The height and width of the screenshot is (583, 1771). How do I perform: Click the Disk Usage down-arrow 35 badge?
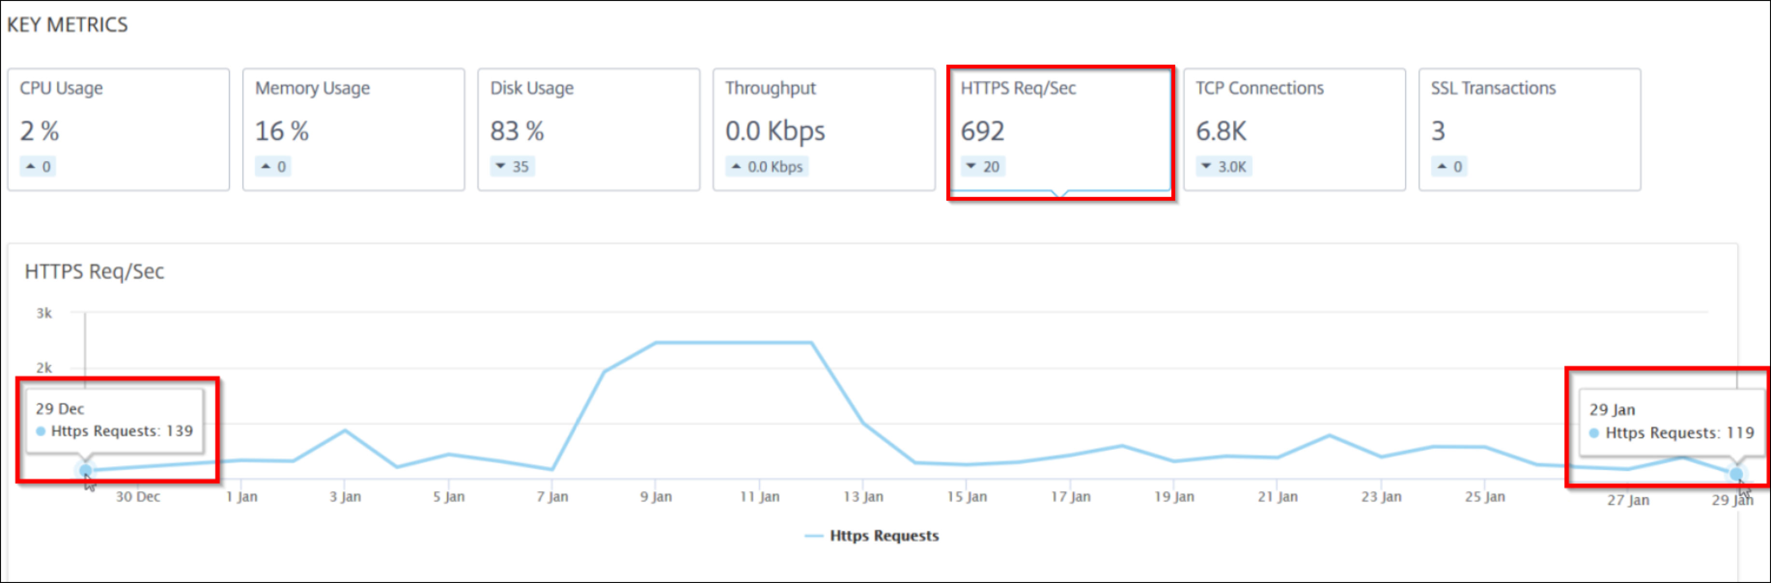pyautogui.click(x=512, y=167)
